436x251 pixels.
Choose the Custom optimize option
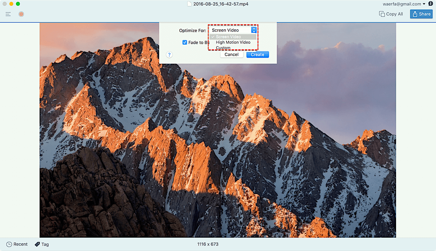pos(223,48)
